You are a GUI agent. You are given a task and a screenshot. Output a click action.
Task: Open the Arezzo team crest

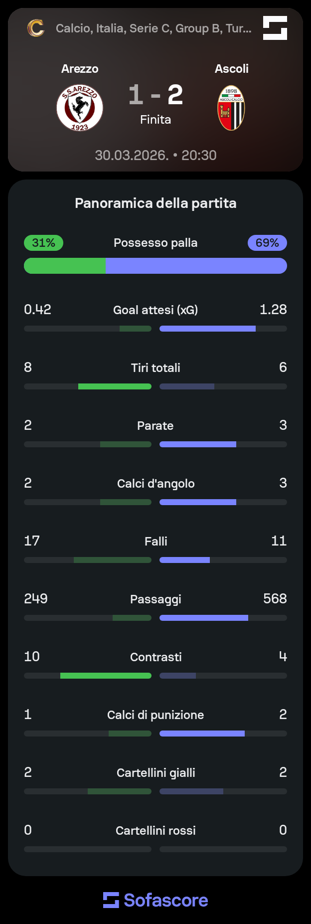[80, 108]
